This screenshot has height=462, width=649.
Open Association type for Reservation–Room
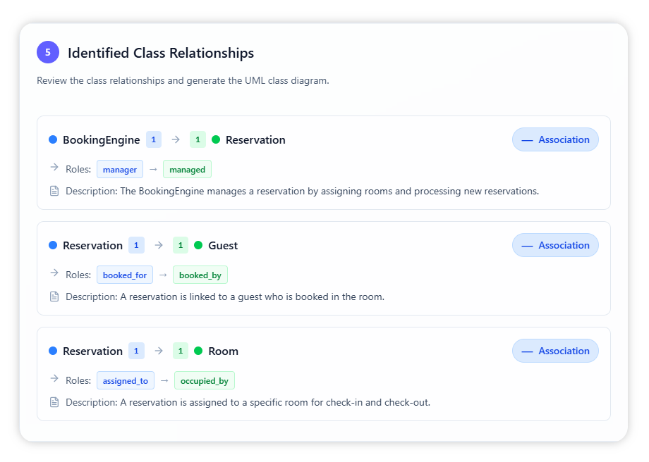pos(555,351)
